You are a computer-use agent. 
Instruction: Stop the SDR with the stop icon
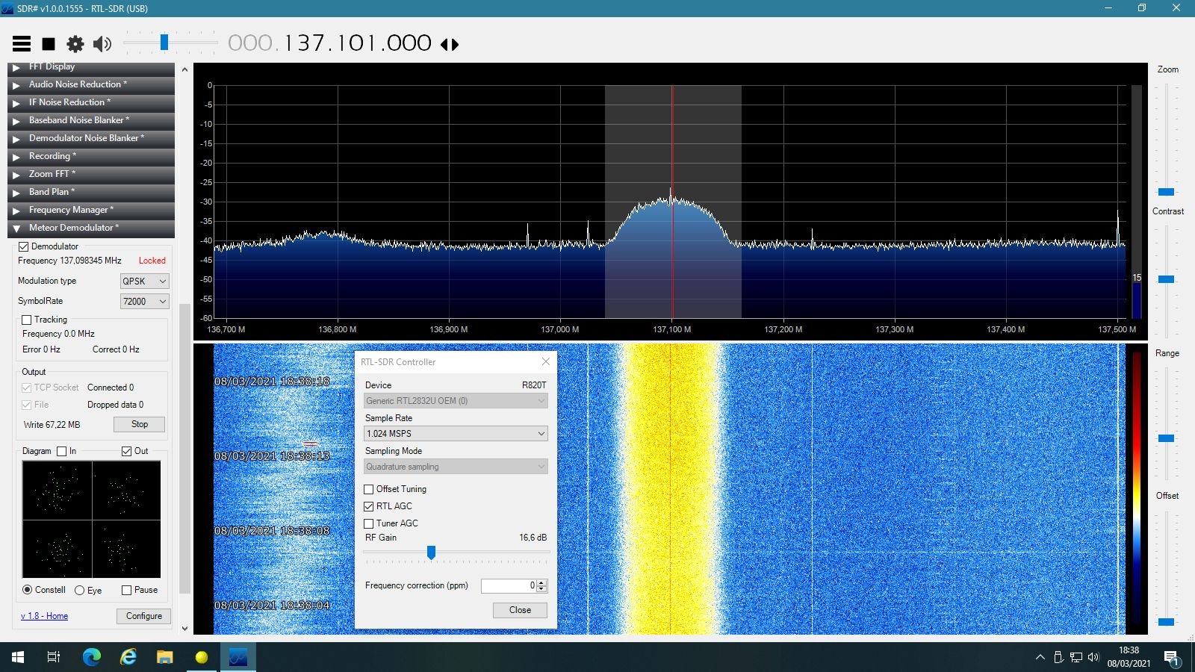[49, 44]
